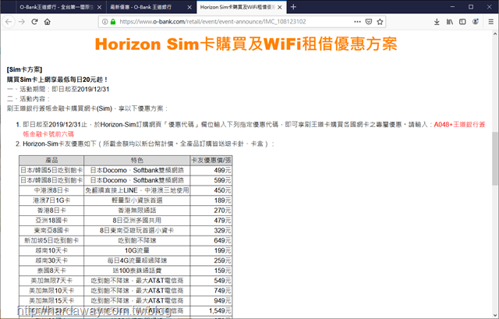The height and width of the screenshot is (319, 499).
Task: Click feature cell 10G流量
Action: (137, 250)
